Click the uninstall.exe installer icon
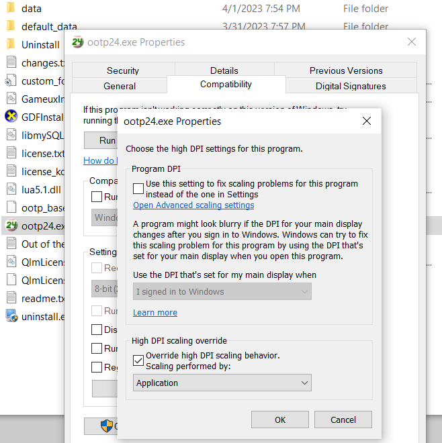Screen dimensions: 442x443 point(11,316)
